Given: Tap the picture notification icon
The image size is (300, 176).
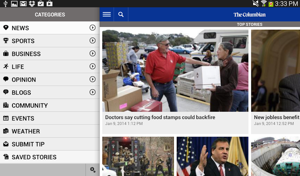Looking at the screenshot, I should [x=14, y=4].
